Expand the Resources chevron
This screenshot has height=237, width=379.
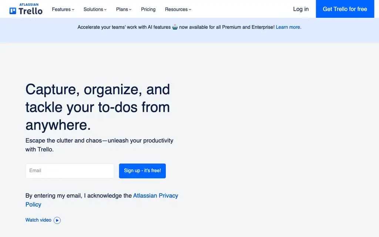pyautogui.click(x=190, y=10)
